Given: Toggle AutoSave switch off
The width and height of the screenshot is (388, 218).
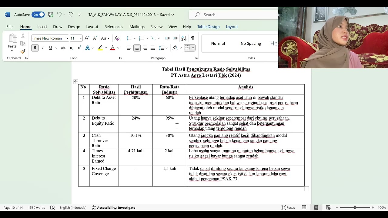Looking at the screenshot, I should click(x=38, y=15).
